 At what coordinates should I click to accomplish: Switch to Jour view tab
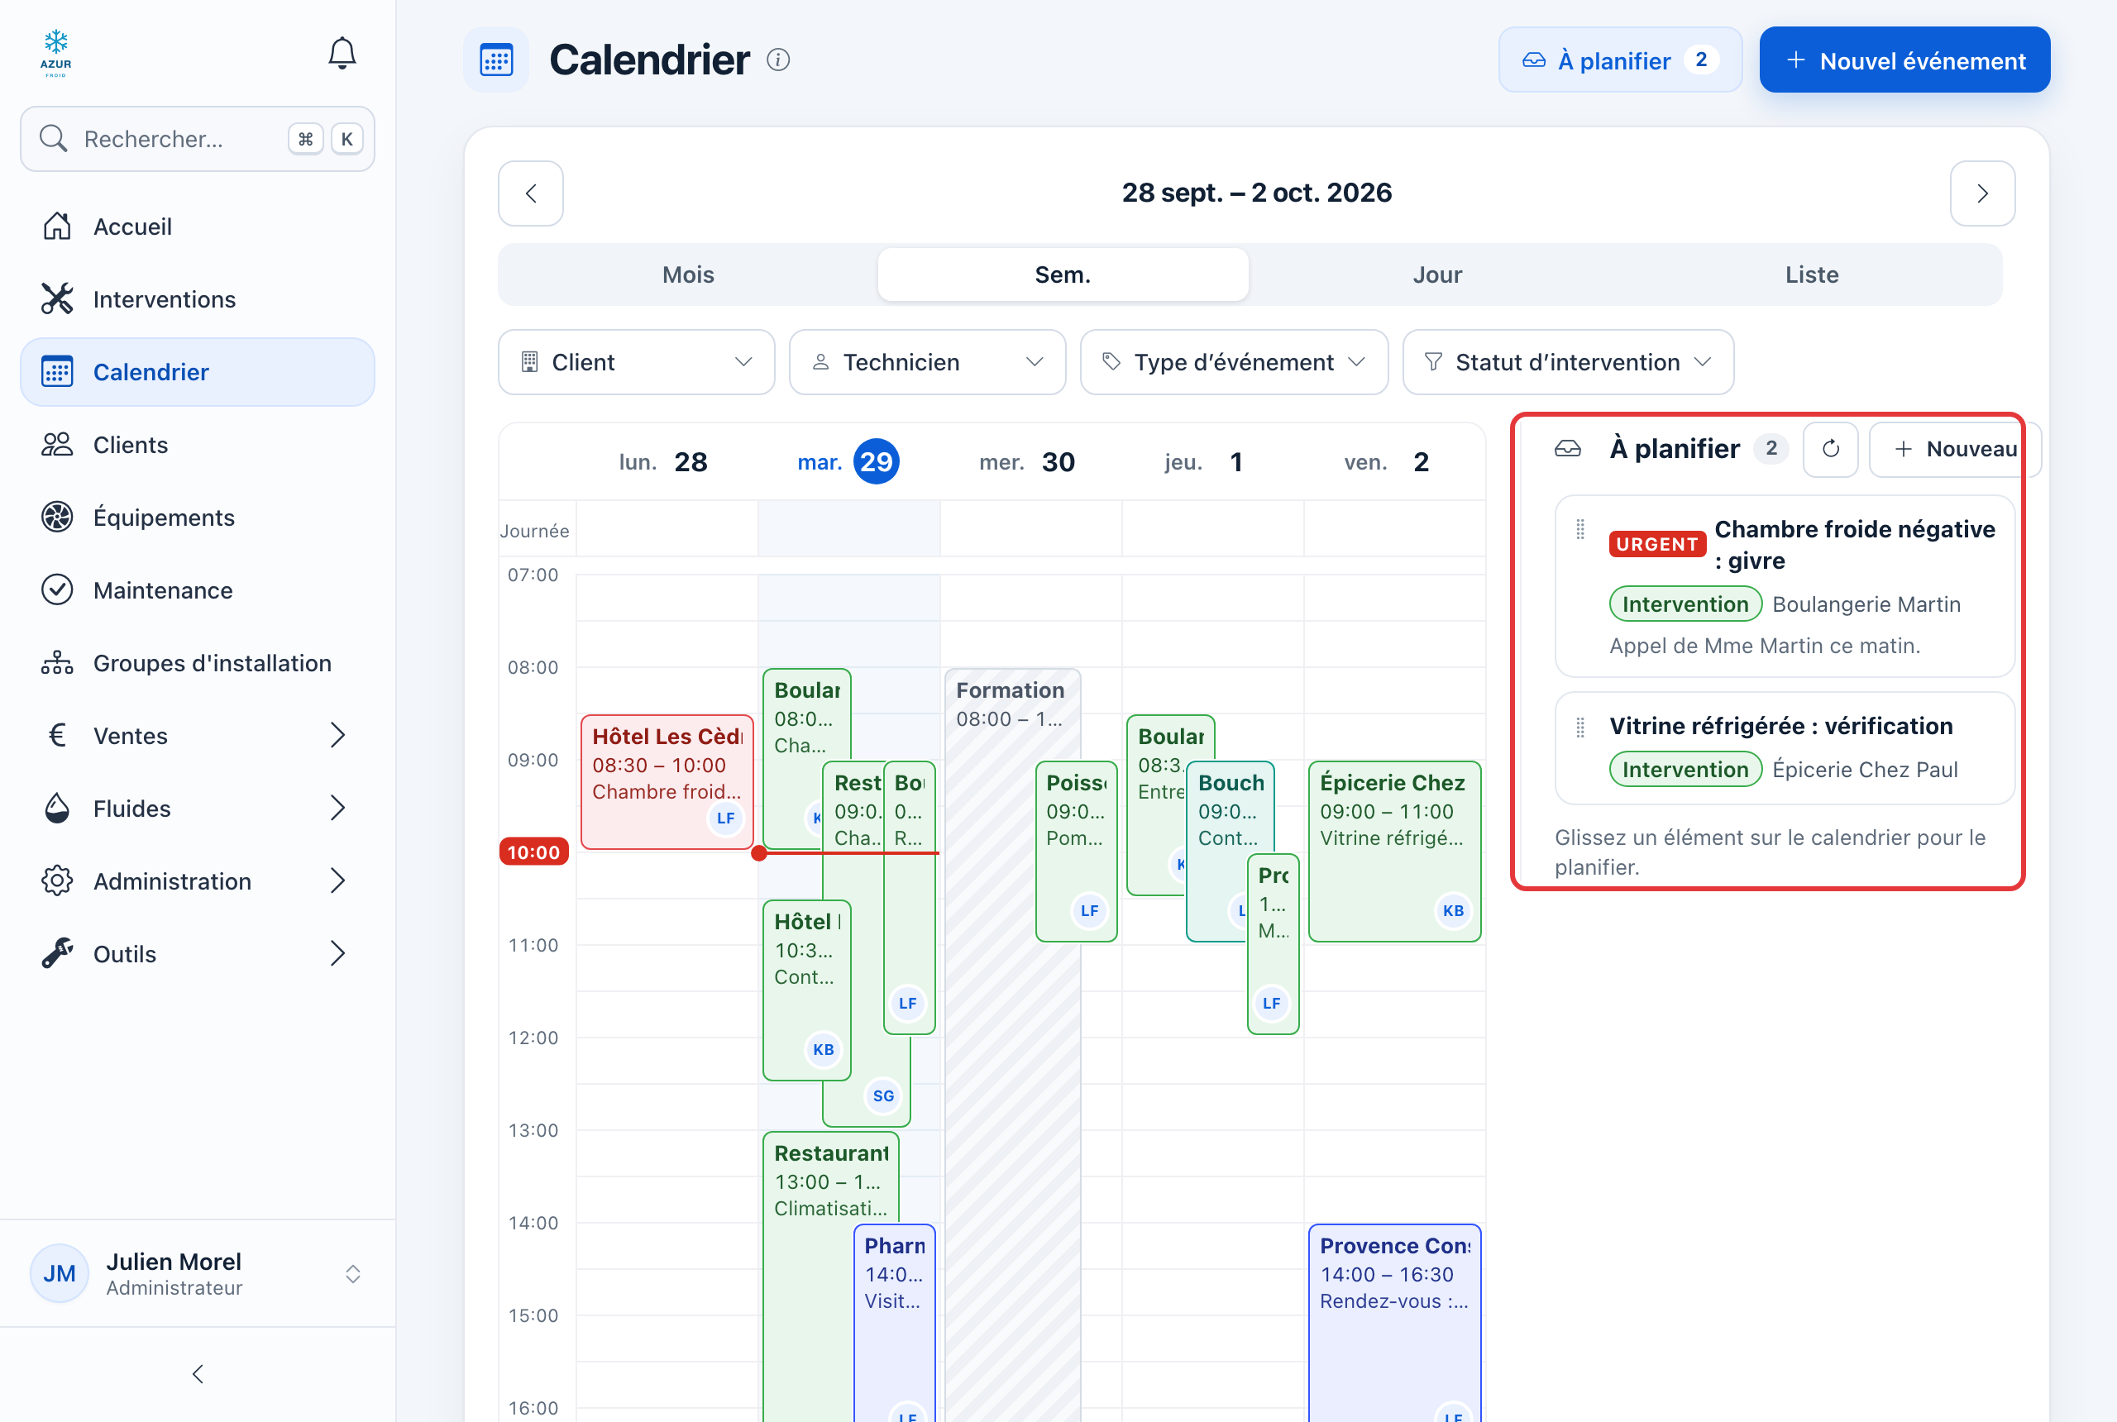click(x=1437, y=274)
